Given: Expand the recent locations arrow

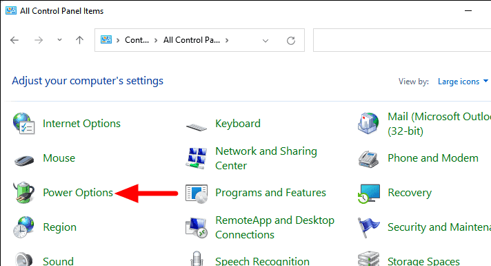Looking at the screenshot, I should click(x=59, y=40).
